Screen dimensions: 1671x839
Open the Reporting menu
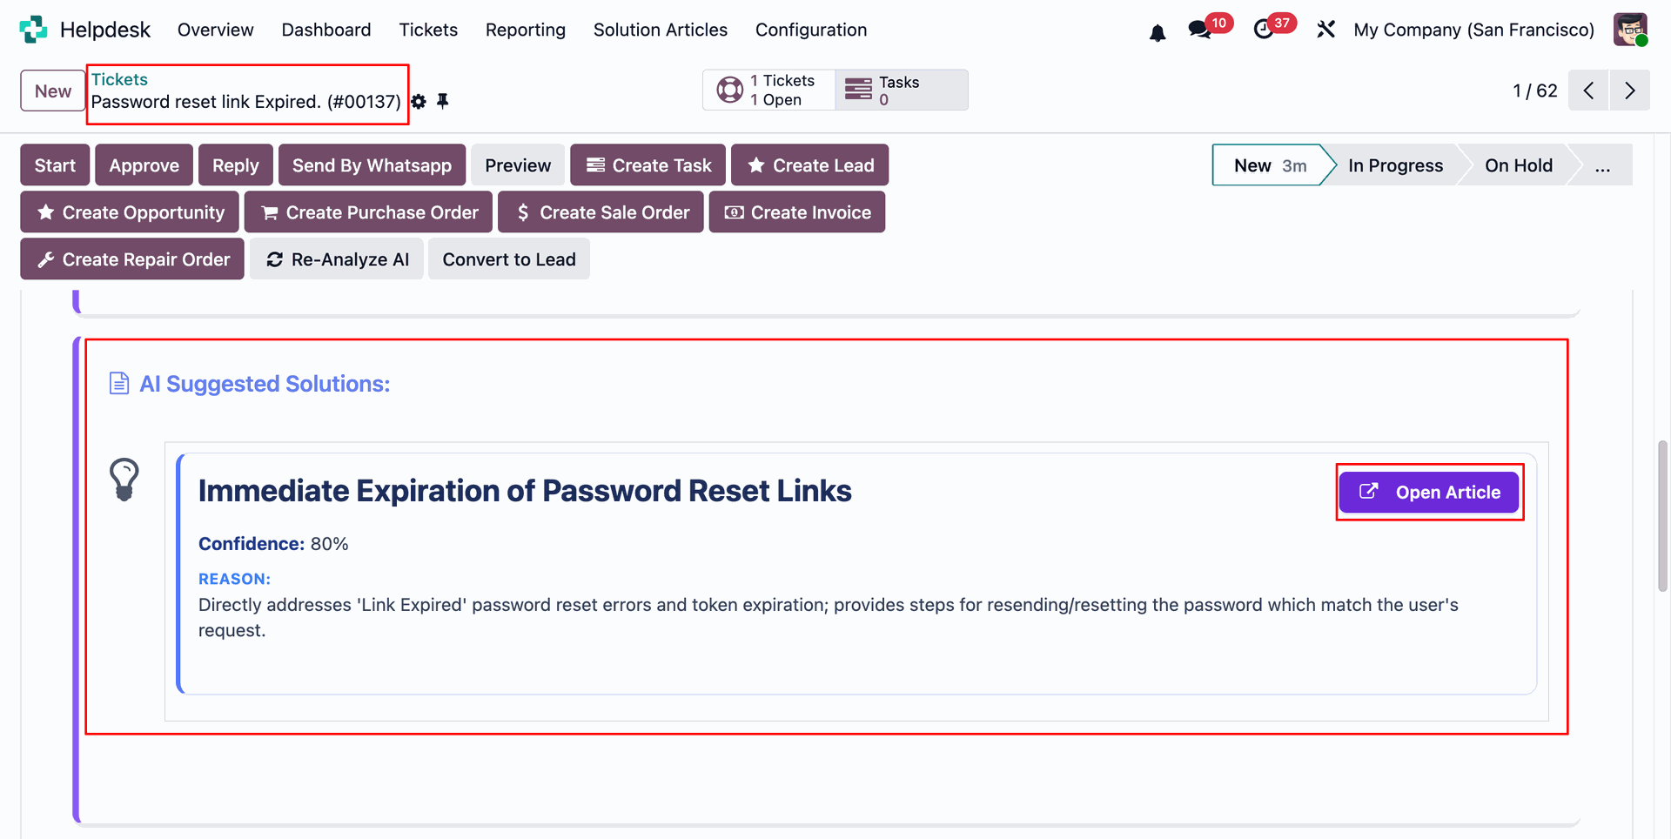click(x=526, y=30)
